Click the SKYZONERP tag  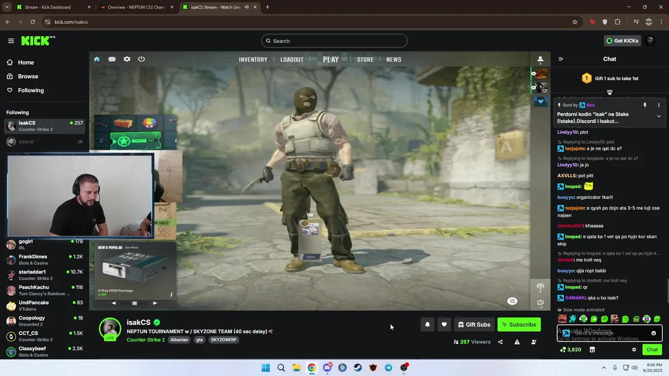point(224,339)
